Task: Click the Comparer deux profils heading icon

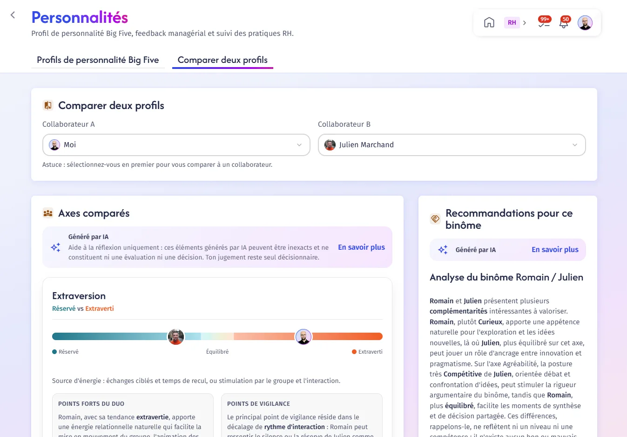Action: [x=48, y=105]
